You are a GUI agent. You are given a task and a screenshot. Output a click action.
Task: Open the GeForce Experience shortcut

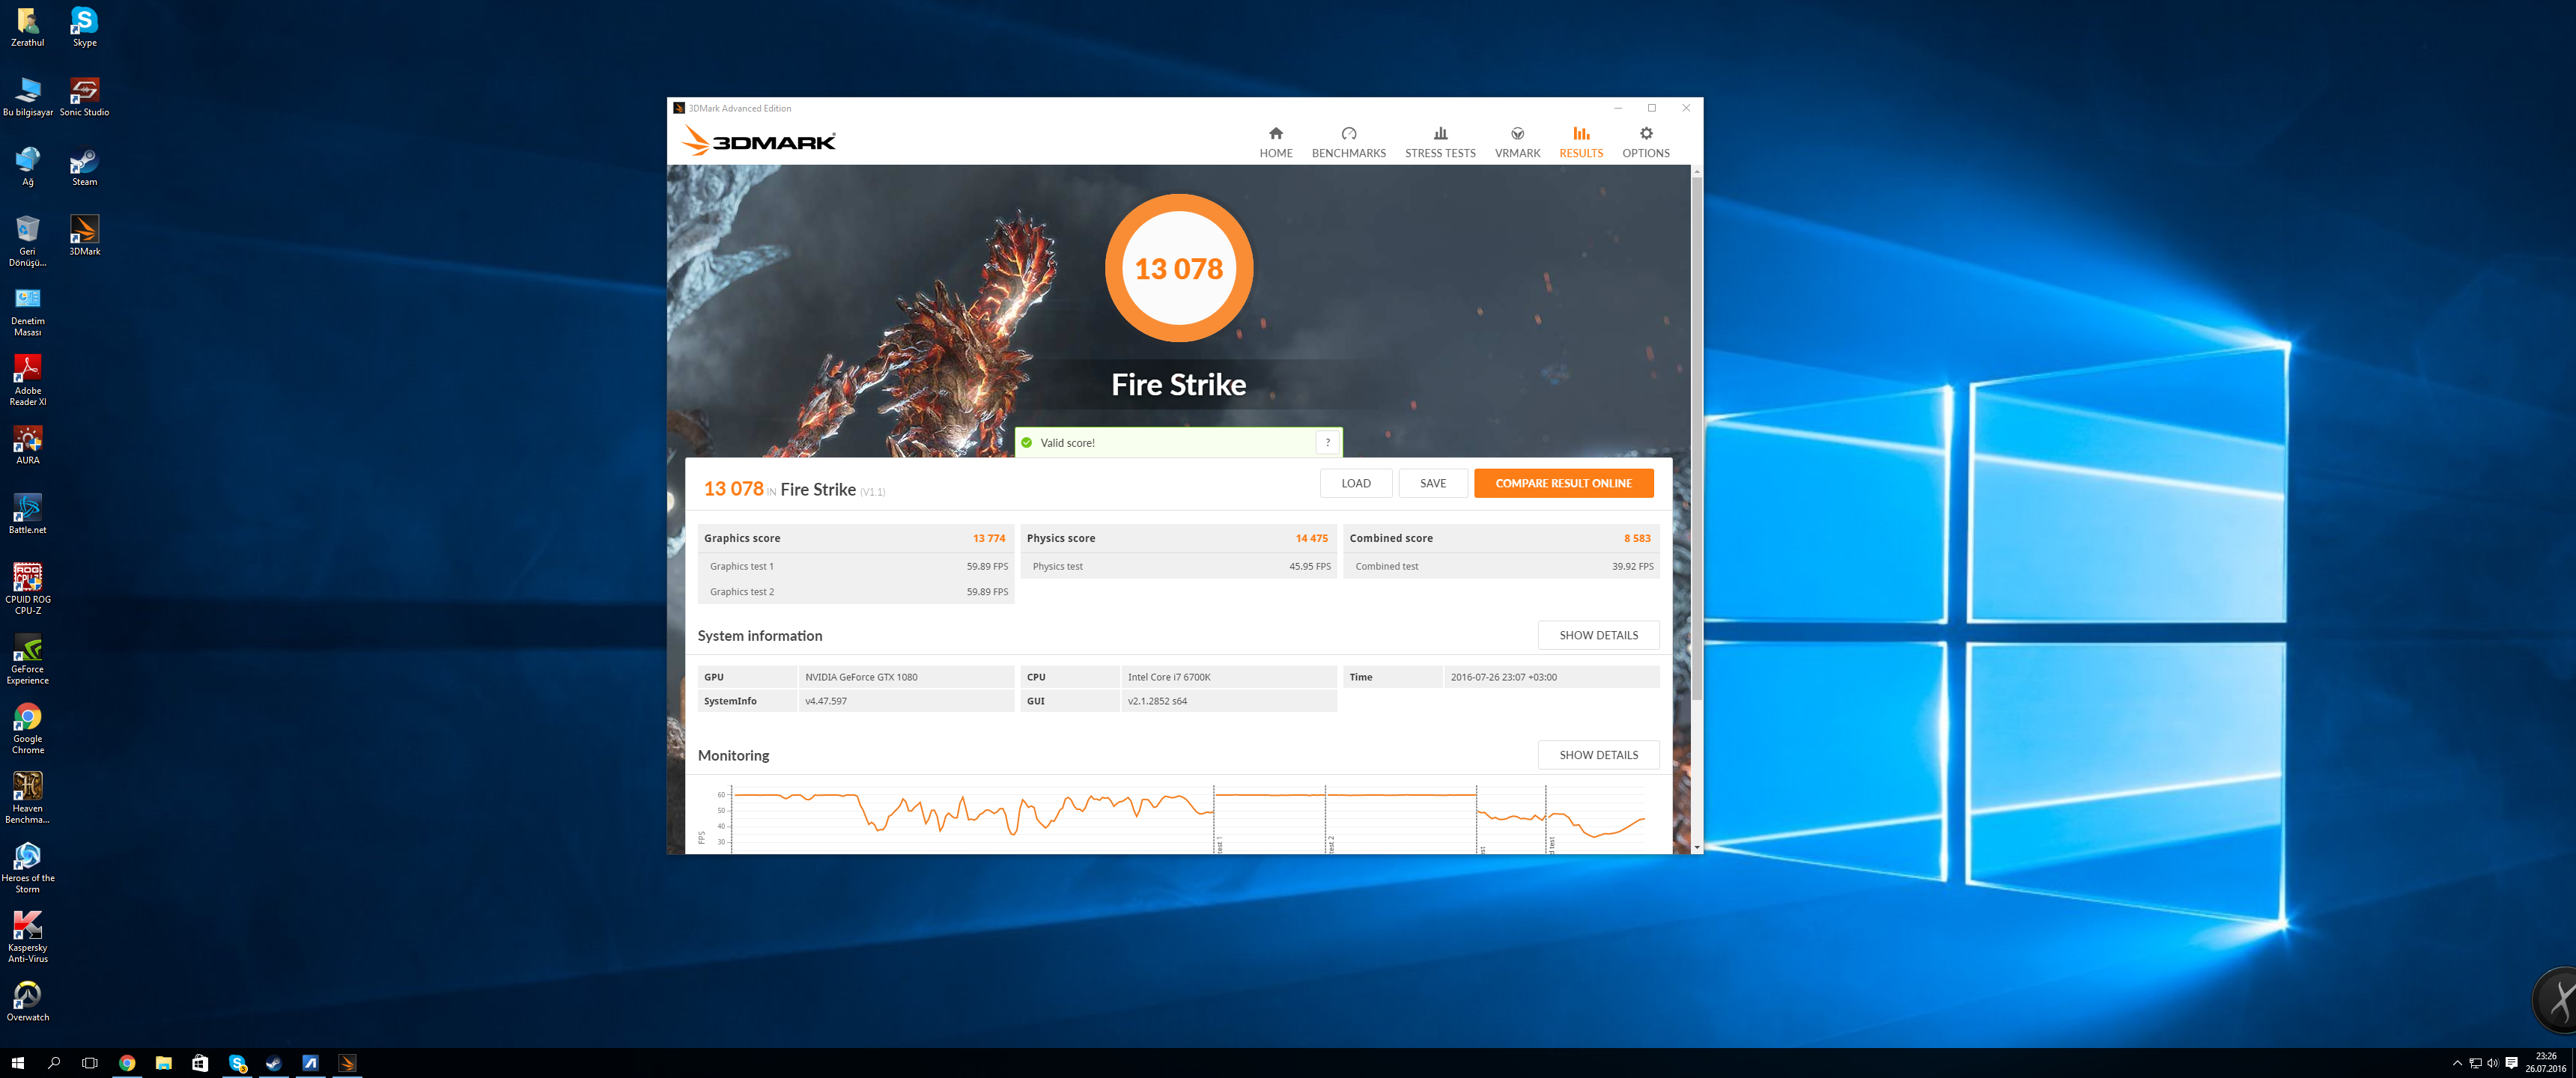[27, 659]
